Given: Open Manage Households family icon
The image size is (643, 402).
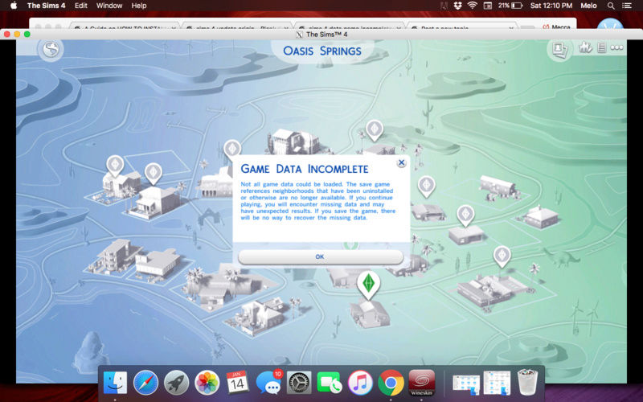Looking at the screenshot, I should tap(586, 47).
